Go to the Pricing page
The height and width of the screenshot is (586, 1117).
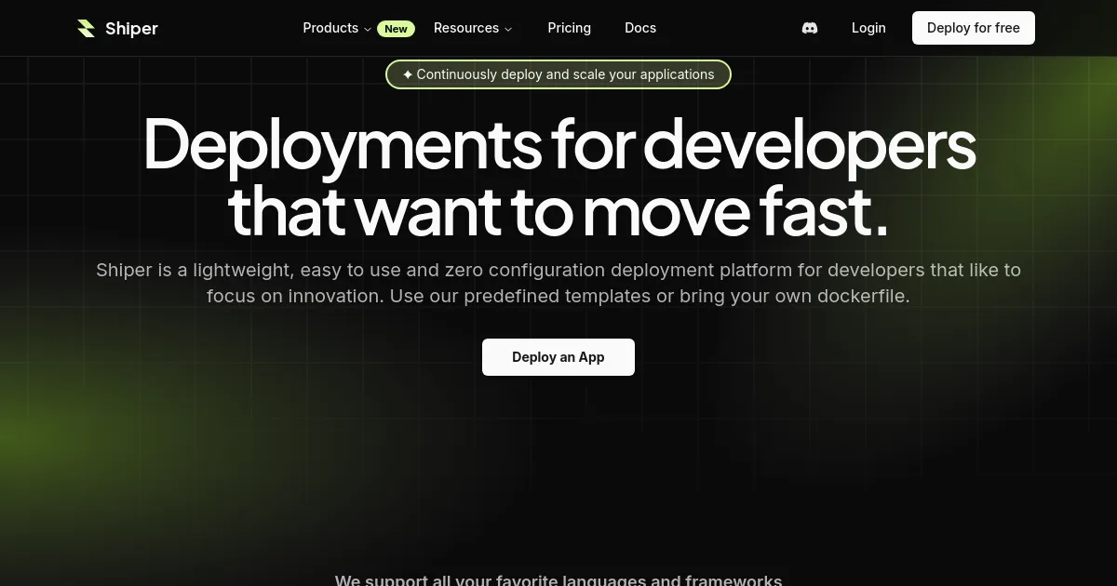pyautogui.click(x=569, y=28)
